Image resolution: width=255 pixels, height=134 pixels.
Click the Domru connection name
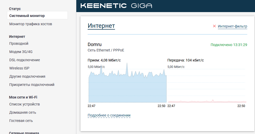(x=95, y=44)
